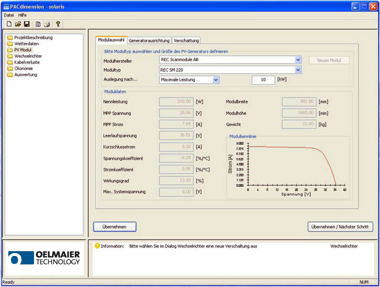Click the Save diskette toolbar icon
Screen dimensions: 380x287
click(x=27, y=24)
